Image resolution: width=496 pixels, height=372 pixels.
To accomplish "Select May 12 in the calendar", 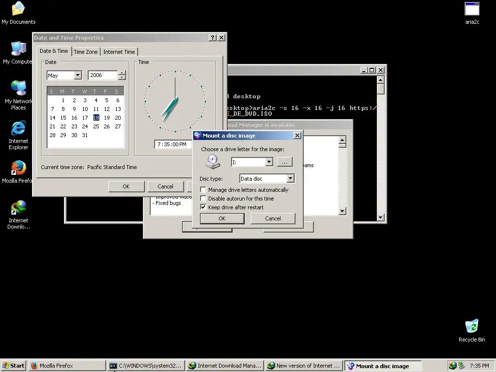I will [x=107, y=109].
